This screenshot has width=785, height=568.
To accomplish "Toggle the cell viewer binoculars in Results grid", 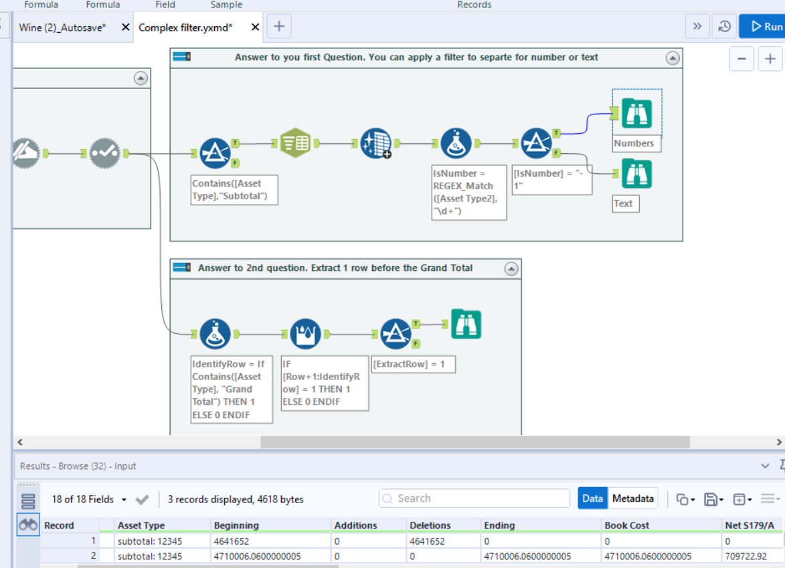I will 27,525.
